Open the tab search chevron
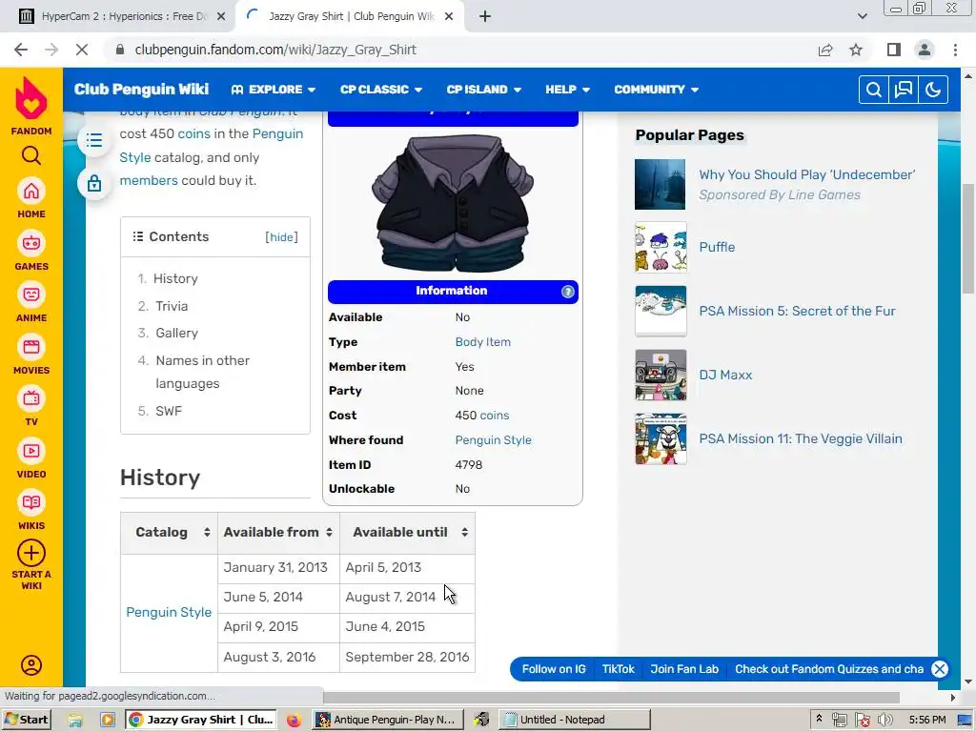 click(x=862, y=17)
